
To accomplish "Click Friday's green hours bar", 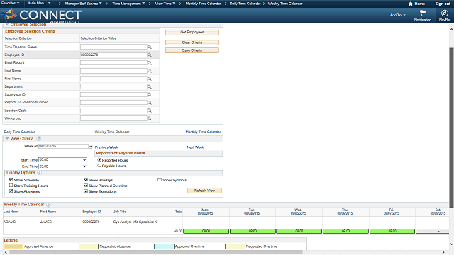I will [392, 232].
